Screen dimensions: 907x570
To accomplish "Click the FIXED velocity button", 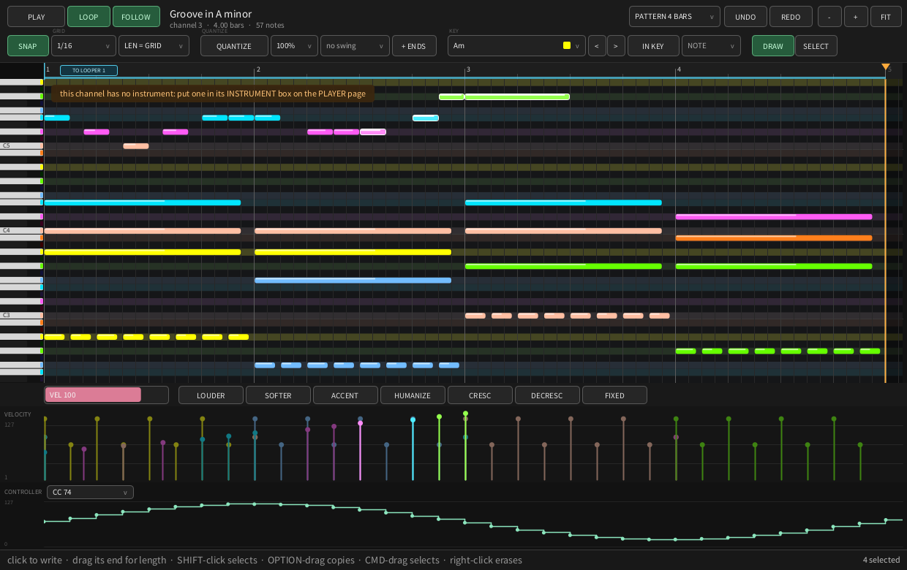I will point(614,395).
